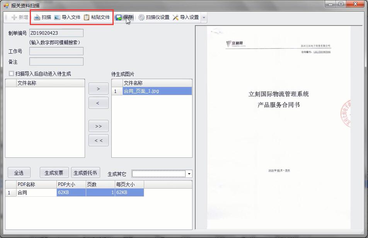Click the 新增 add new icon

point(14,17)
